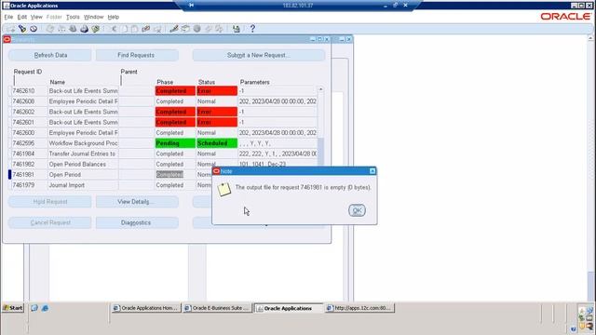Image resolution: width=596 pixels, height=335 pixels.
Task: Open the Tools menu
Action: point(73,17)
